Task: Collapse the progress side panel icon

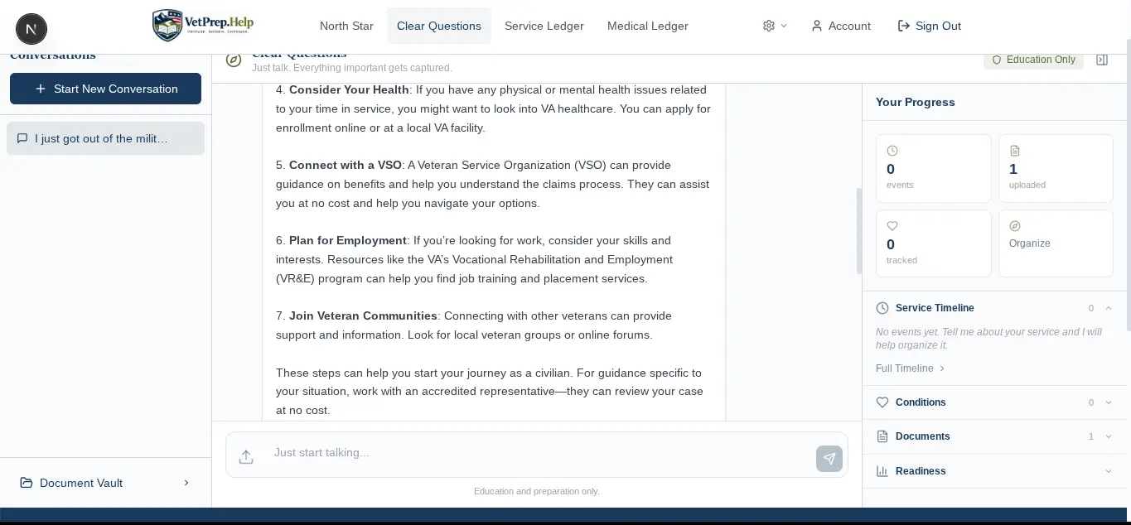Action: pyautogui.click(x=1102, y=60)
